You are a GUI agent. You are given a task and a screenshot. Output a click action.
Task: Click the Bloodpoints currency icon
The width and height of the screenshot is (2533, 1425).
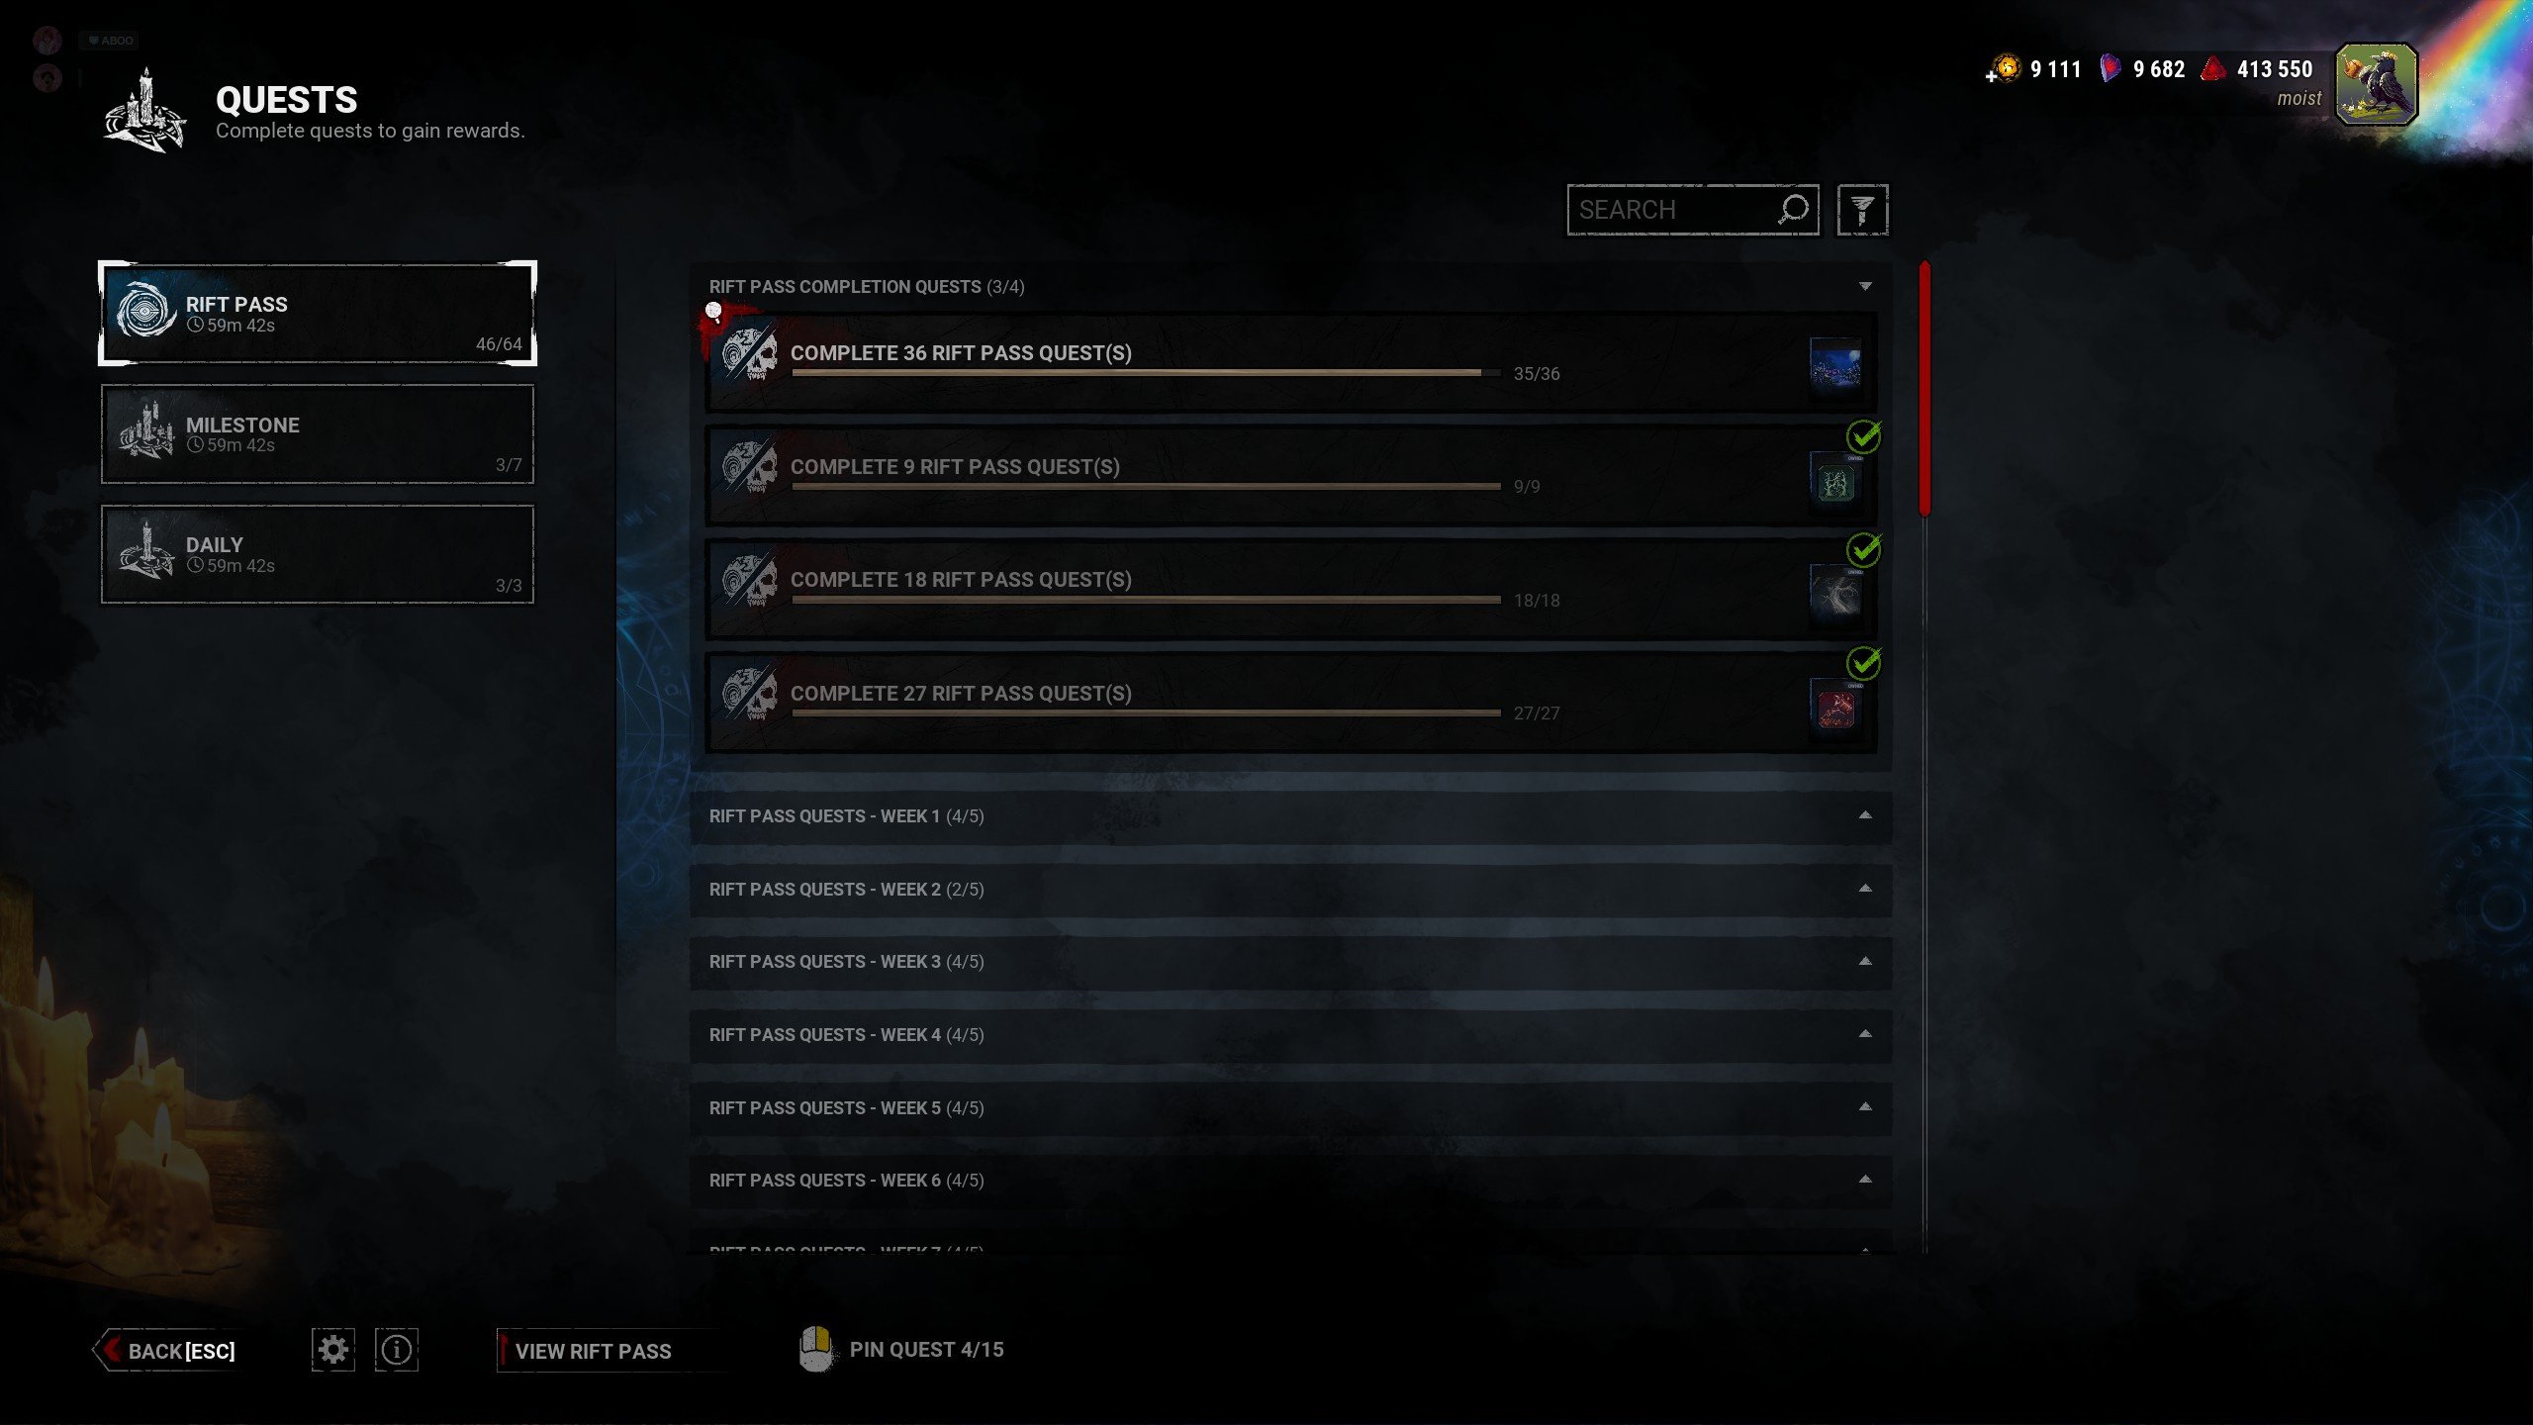(x=2214, y=69)
